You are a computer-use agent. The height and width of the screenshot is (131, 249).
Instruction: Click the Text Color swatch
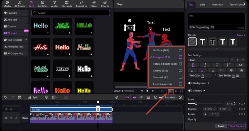203,76
